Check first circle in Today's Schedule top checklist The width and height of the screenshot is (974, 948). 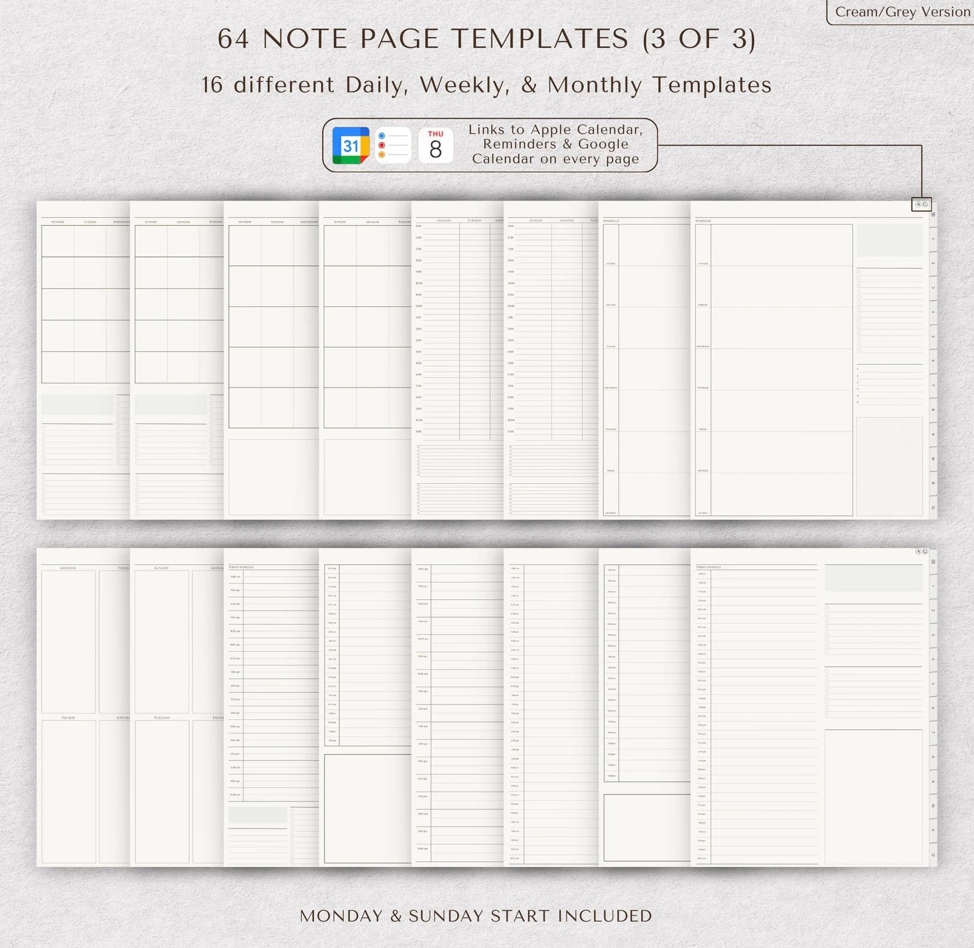point(827,608)
